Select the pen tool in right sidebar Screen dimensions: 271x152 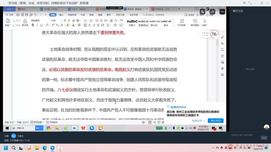pos(222,37)
